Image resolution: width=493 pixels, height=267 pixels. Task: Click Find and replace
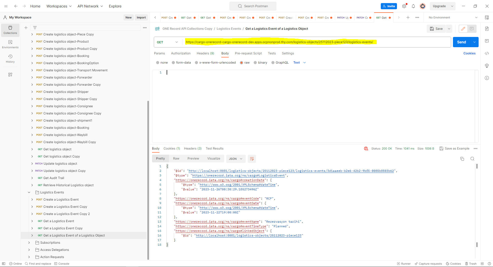pos(38,264)
